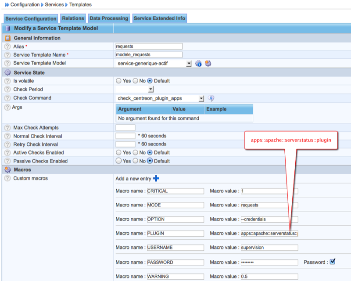Click the Normal Check Interval input field
The image size is (351, 281).
click(125, 136)
